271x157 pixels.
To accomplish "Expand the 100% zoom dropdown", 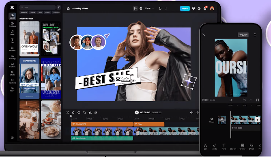I will (x=149, y=8).
